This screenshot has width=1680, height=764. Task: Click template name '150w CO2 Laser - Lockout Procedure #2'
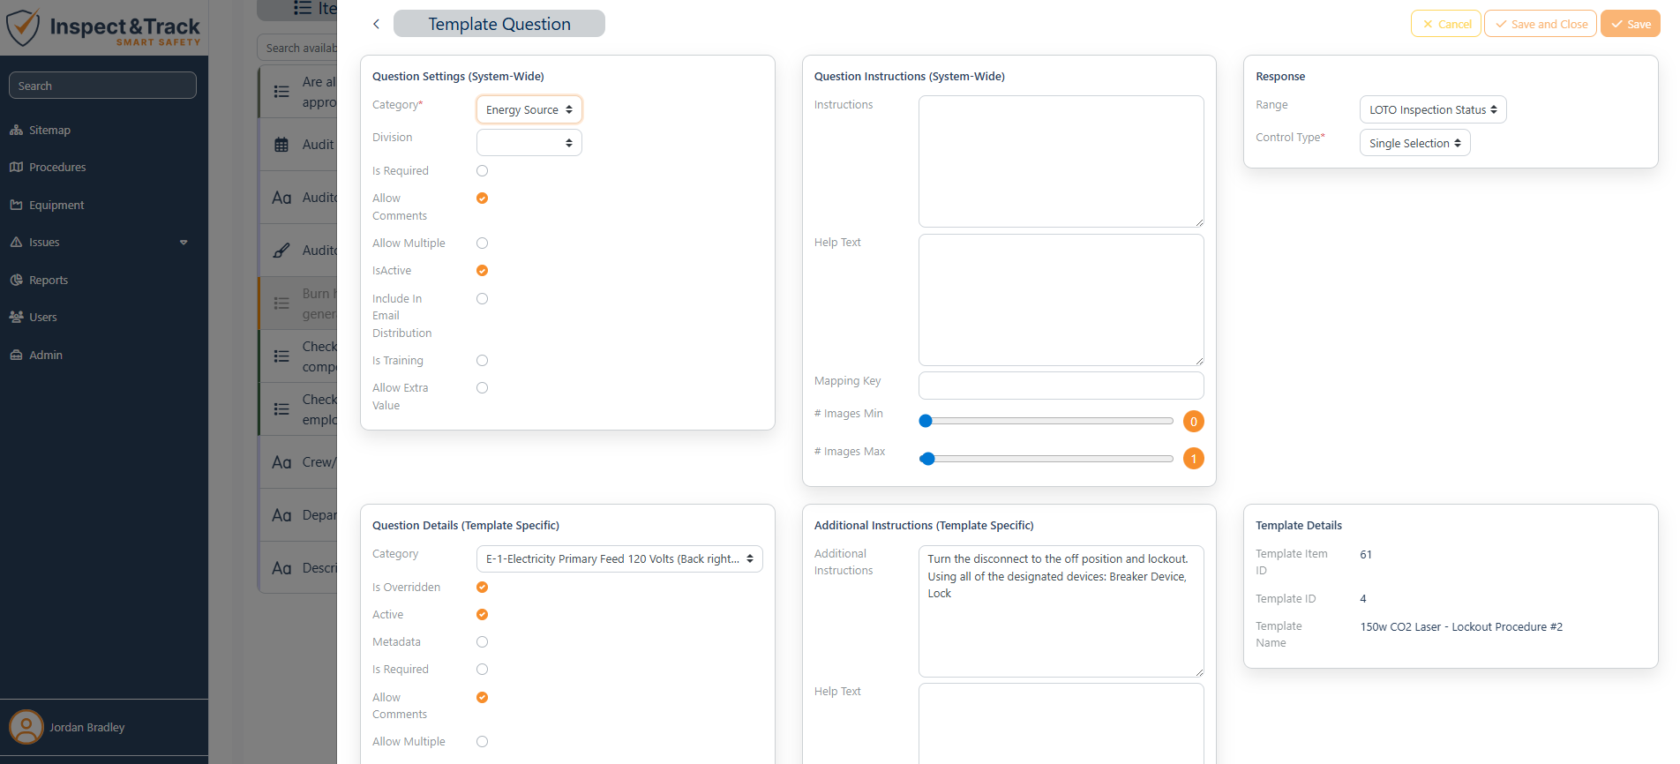[1461, 626]
